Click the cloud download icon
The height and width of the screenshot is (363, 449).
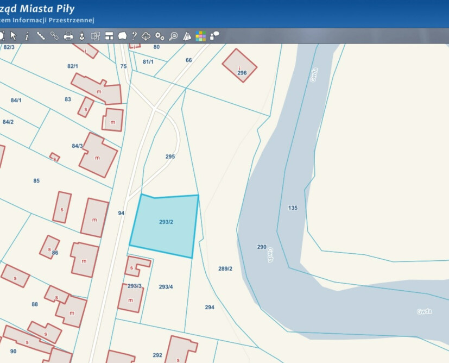click(146, 36)
